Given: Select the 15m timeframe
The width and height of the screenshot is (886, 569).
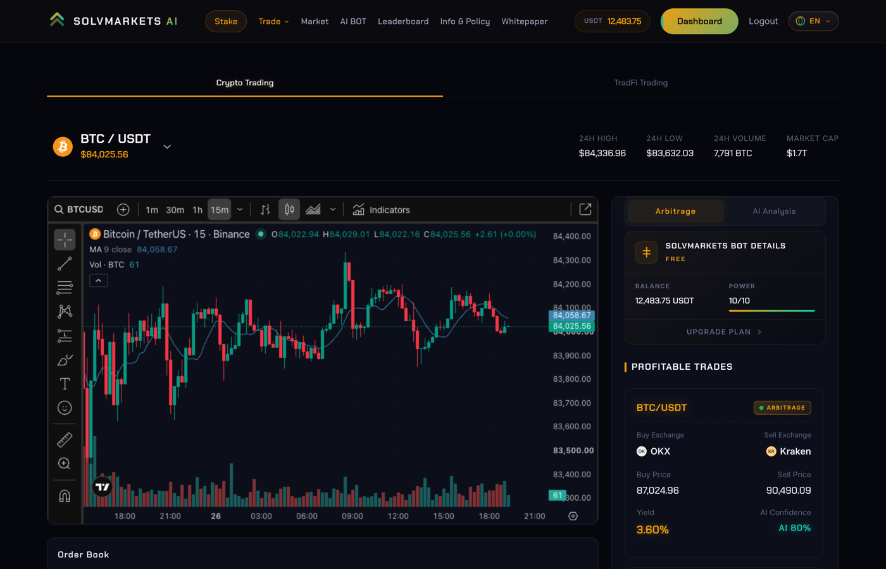Looking at the screenshot, I should point(220,210).
